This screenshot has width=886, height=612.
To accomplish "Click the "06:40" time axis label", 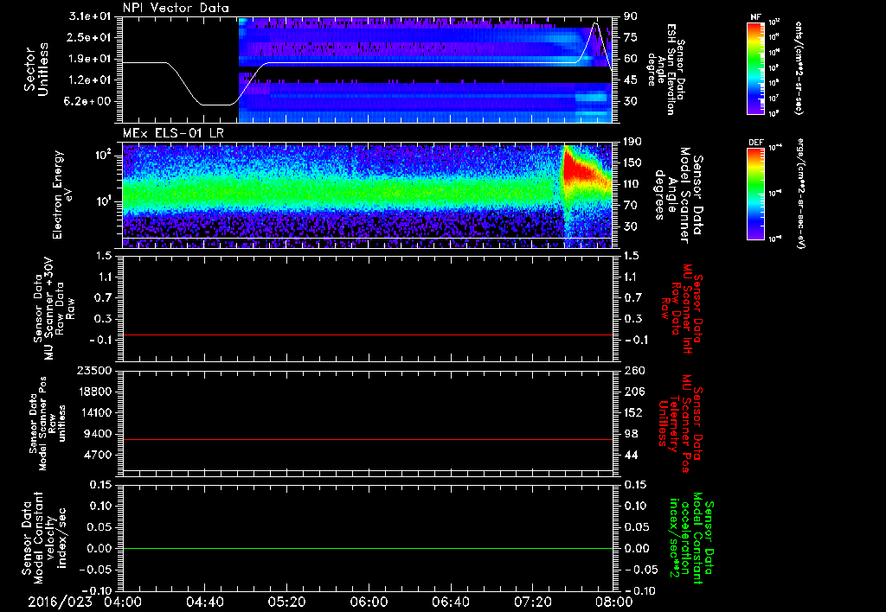I will (450, 602).
